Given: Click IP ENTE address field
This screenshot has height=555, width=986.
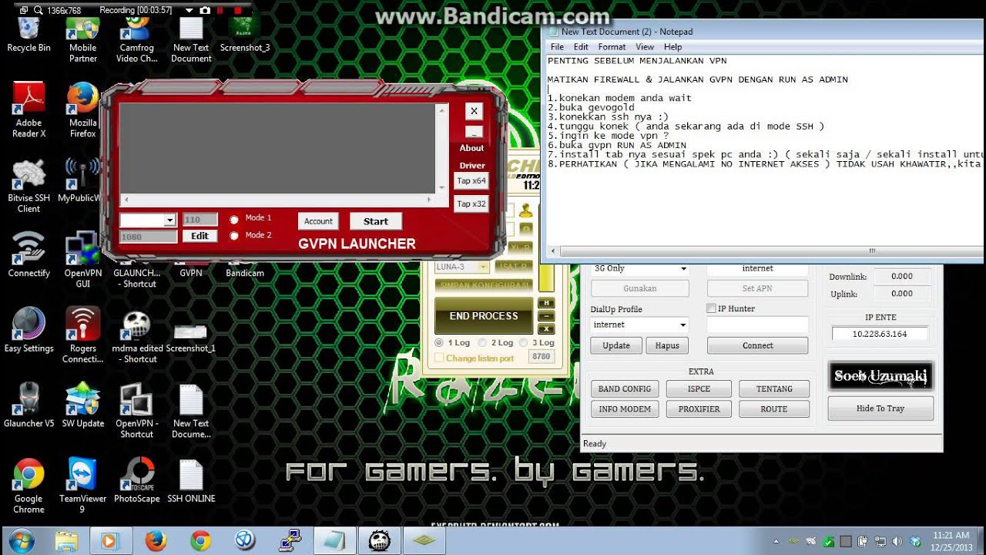Looking at the screenshot, I should [880, 334].
